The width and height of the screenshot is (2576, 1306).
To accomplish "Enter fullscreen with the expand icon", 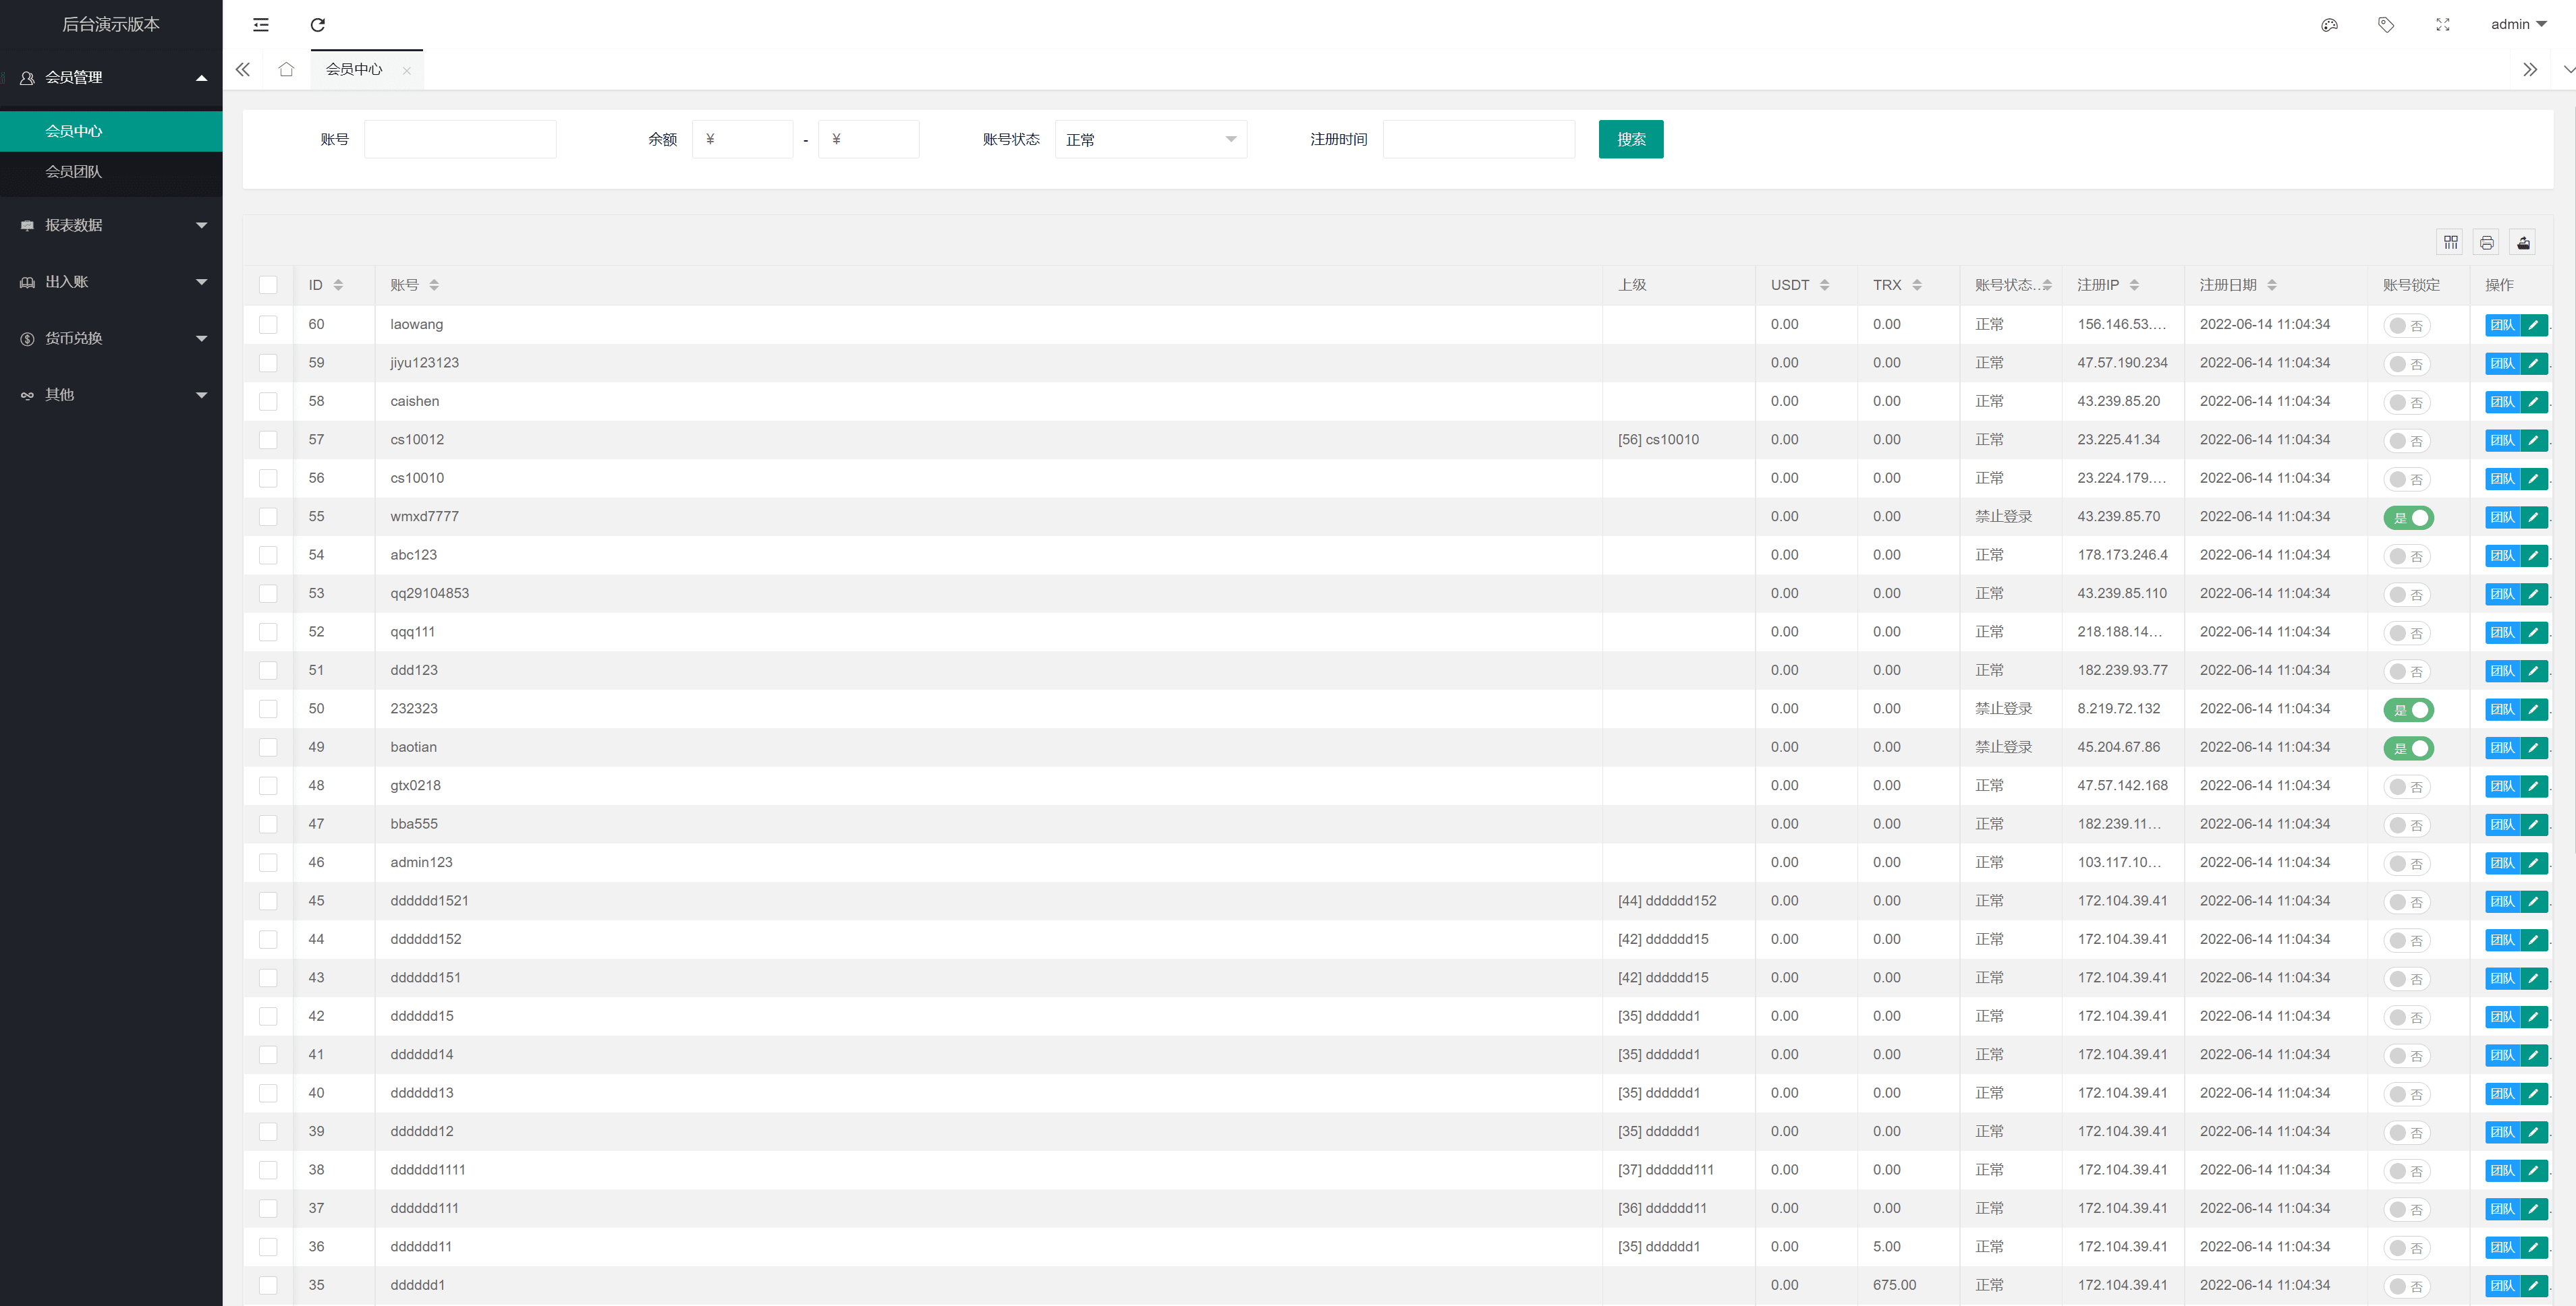I will coord(2443,25).
